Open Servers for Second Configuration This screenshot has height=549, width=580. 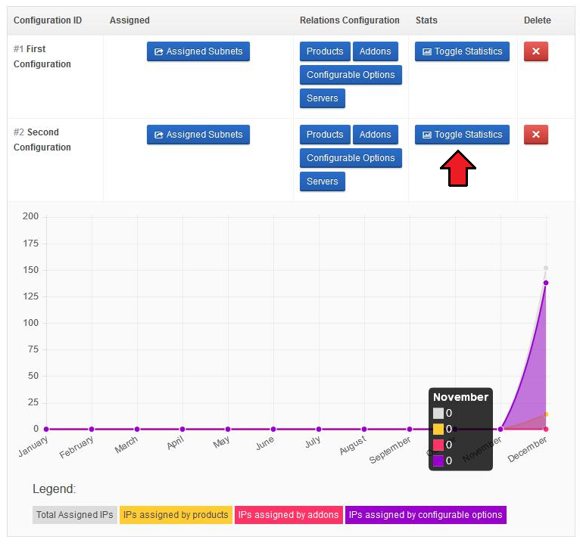(323, 181)
